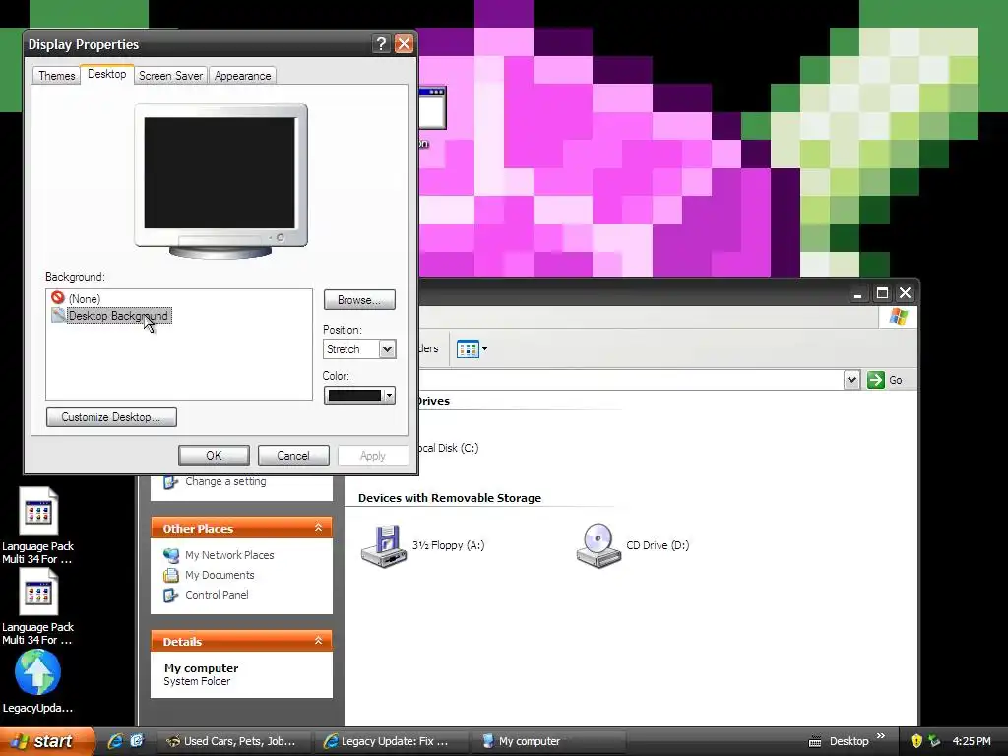1008x756 pixels.
Task: Launch Internet Explorer from Quick Launch
Action: (x=115, y=741)
